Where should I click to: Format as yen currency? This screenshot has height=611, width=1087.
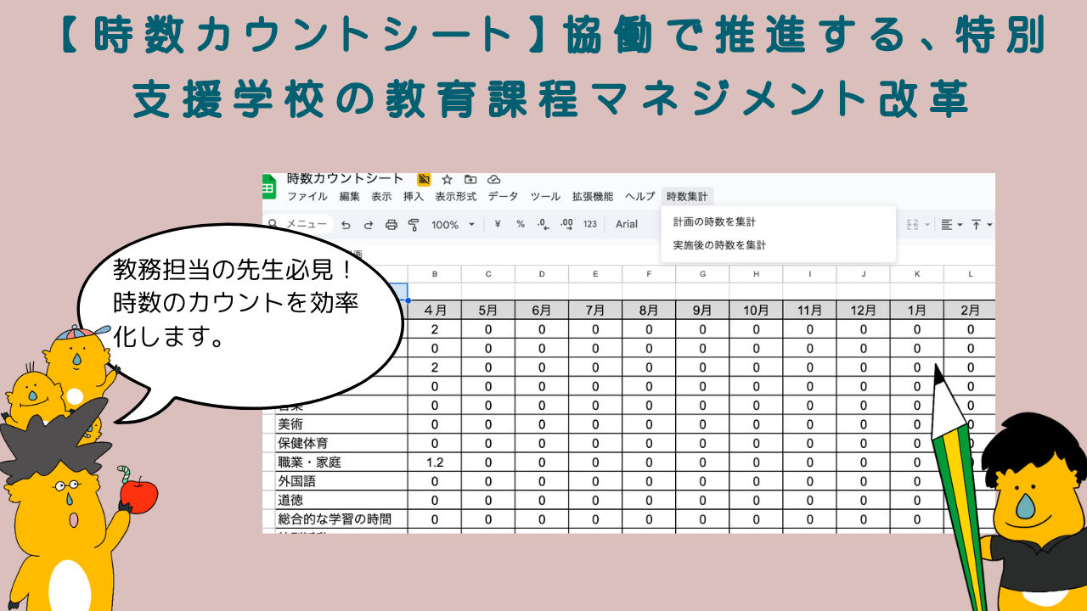click(x=498, y=225)
